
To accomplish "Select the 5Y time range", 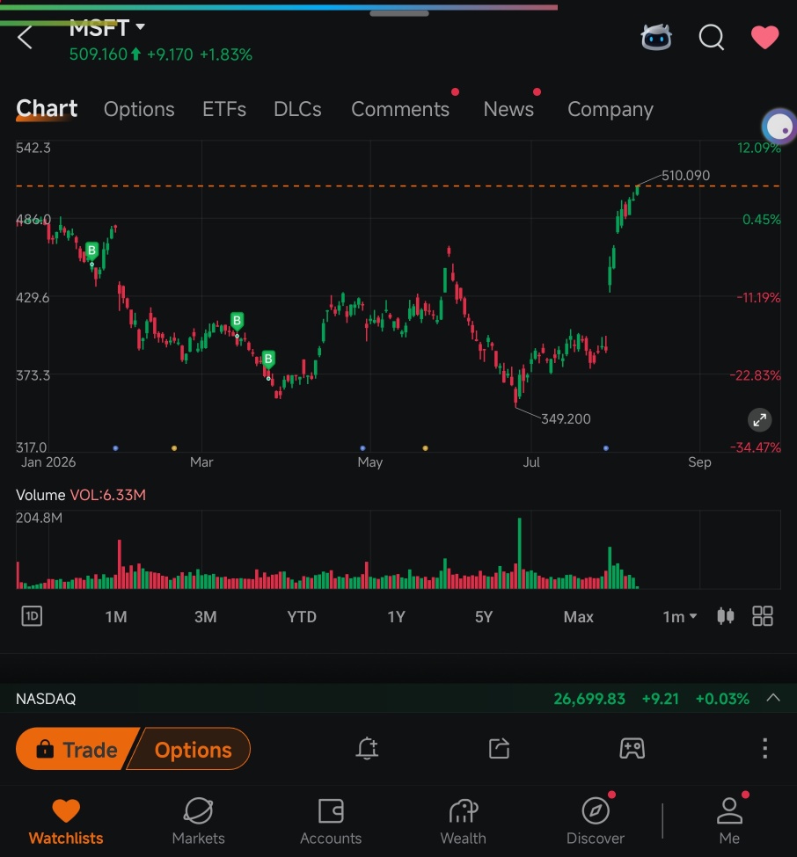I will [x=484, y=616].
